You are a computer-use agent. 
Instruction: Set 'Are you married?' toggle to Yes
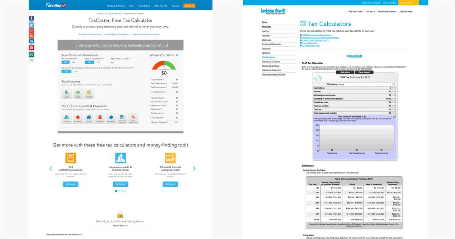(74, 62)
